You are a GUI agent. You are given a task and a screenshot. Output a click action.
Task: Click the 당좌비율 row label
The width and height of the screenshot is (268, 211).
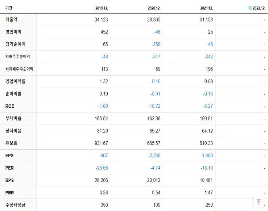pos(14,131)
